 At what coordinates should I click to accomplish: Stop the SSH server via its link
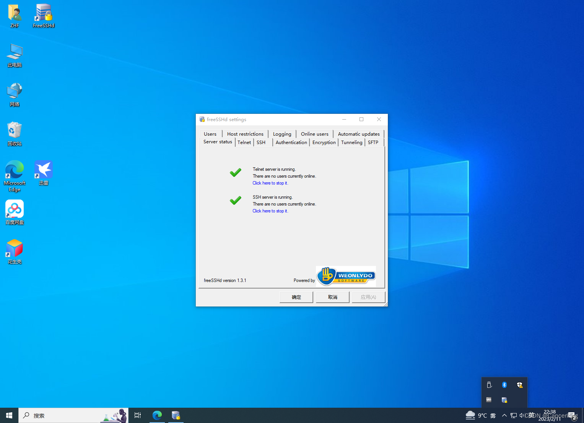pyautogui.click(x=270, y=211)
